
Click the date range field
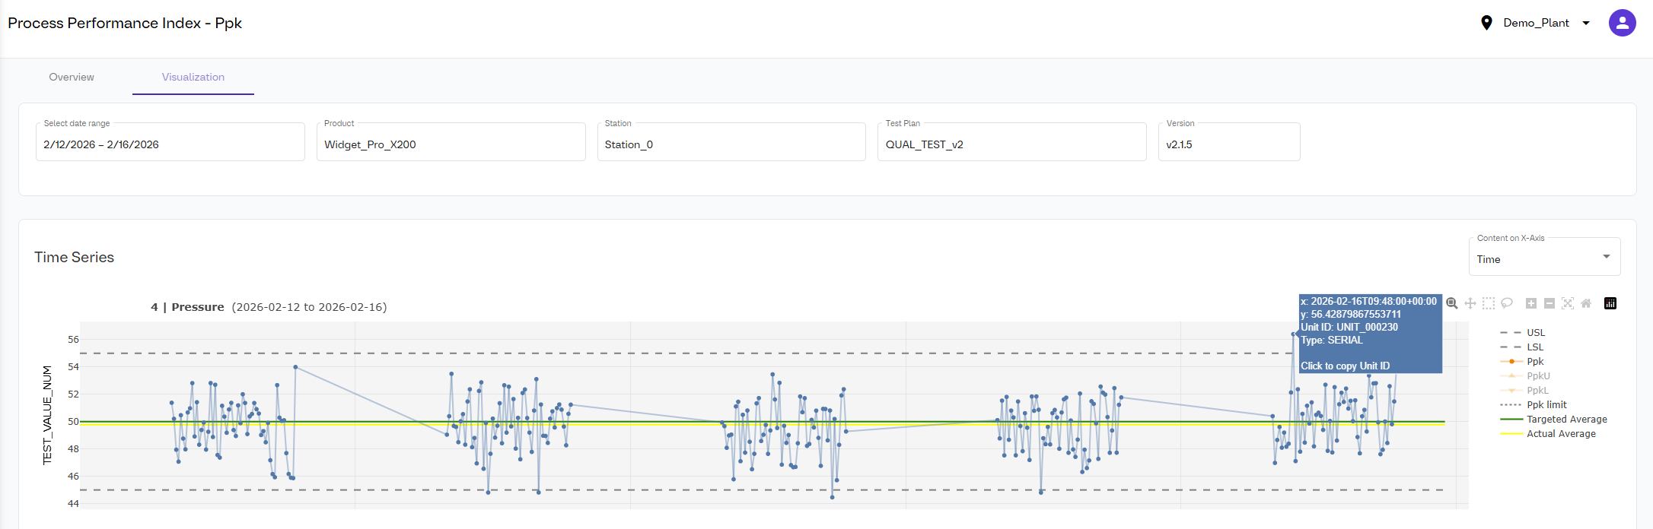pyautogui.click(x=170, y=144)
